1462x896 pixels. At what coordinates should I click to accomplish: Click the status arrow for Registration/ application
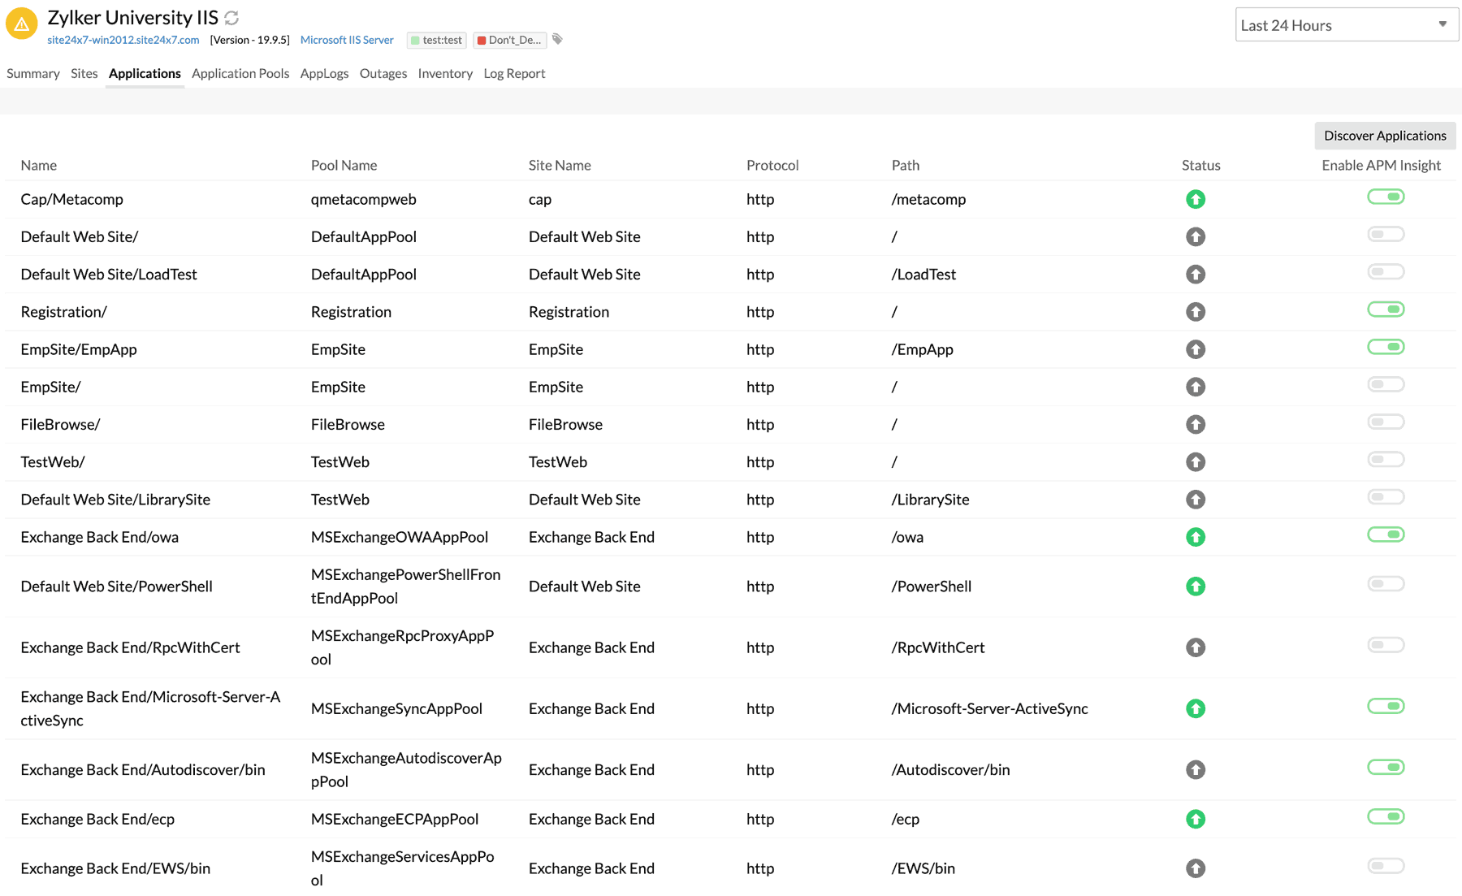pyautogui.click(x=1195, y=311)
